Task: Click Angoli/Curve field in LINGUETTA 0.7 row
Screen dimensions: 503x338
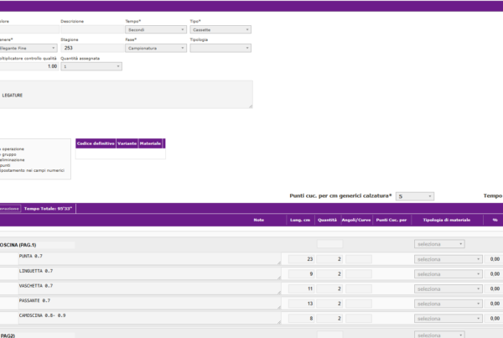Action: pyautogui.click(x=359, y=273)
